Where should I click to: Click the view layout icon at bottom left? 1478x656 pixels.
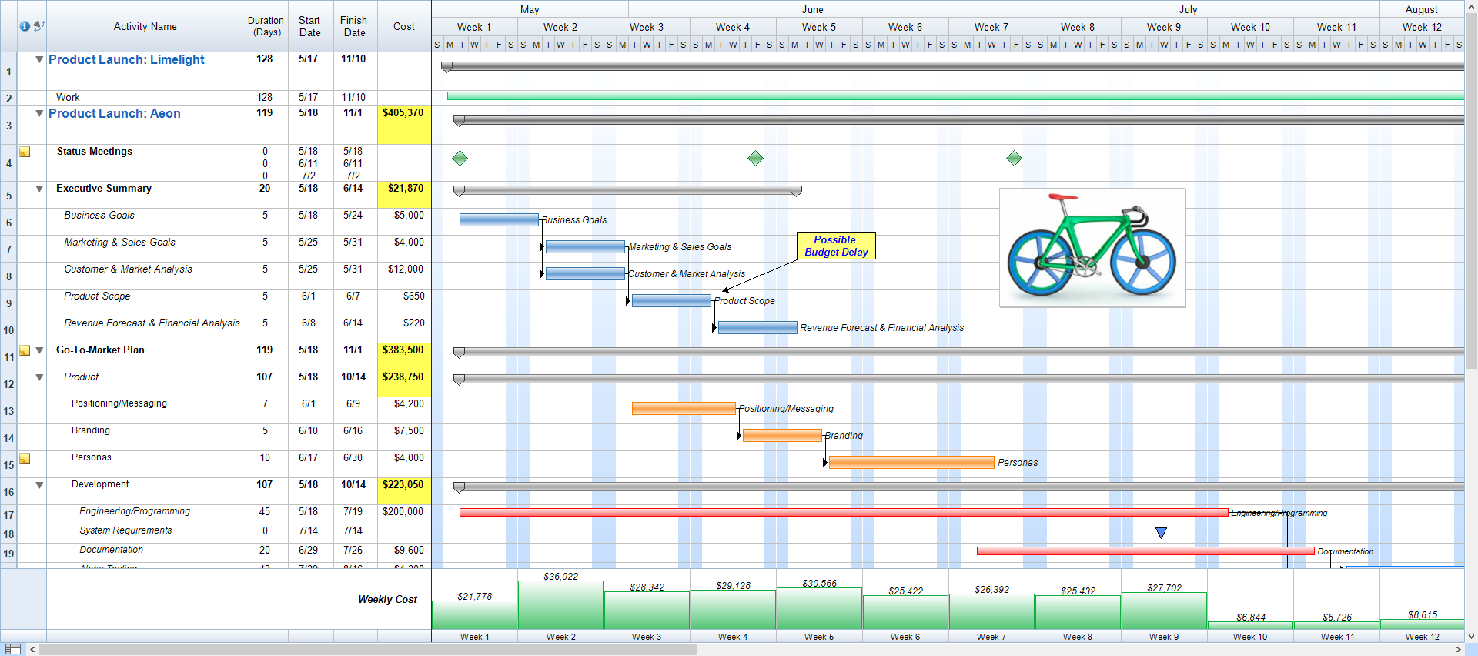(13, 649)
